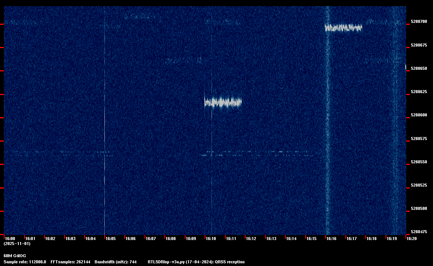Click the 16:16 time axis label

[x=331, y=239]
